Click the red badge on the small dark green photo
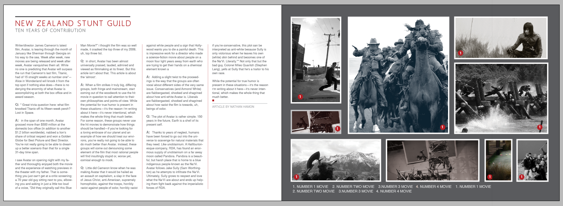This screenshot has width=563, height=206. pyautogui.click(x=490, y=177)
